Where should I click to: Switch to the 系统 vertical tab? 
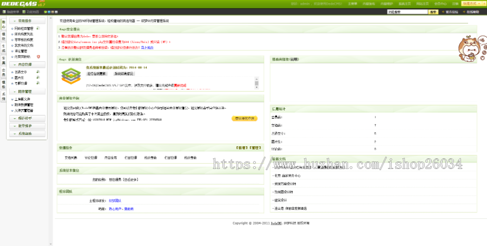point(3,96)
